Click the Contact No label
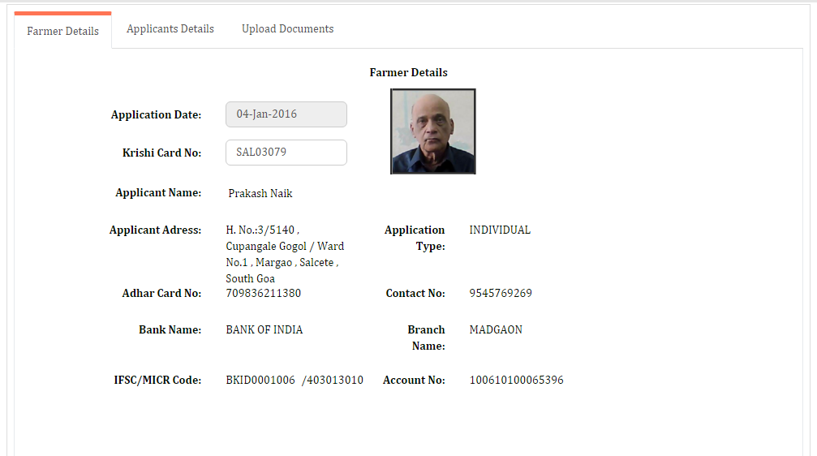The width and height of the screenshot is (817, 456). [x=415, y=293]
